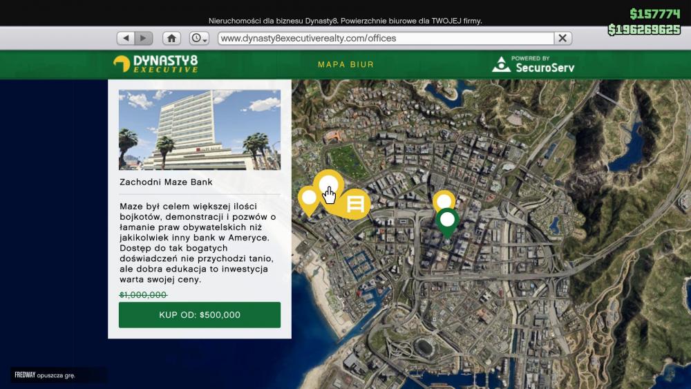Click the $157774 cash amount
This screenshot has width=691, height=389.
655,14
